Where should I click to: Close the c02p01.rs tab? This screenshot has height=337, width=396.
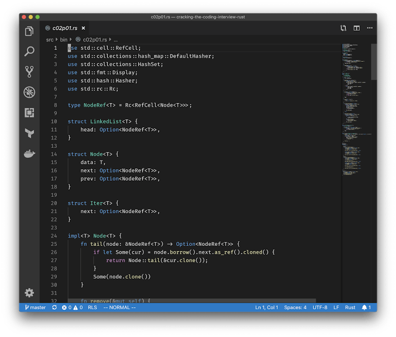tap(83, 28)
